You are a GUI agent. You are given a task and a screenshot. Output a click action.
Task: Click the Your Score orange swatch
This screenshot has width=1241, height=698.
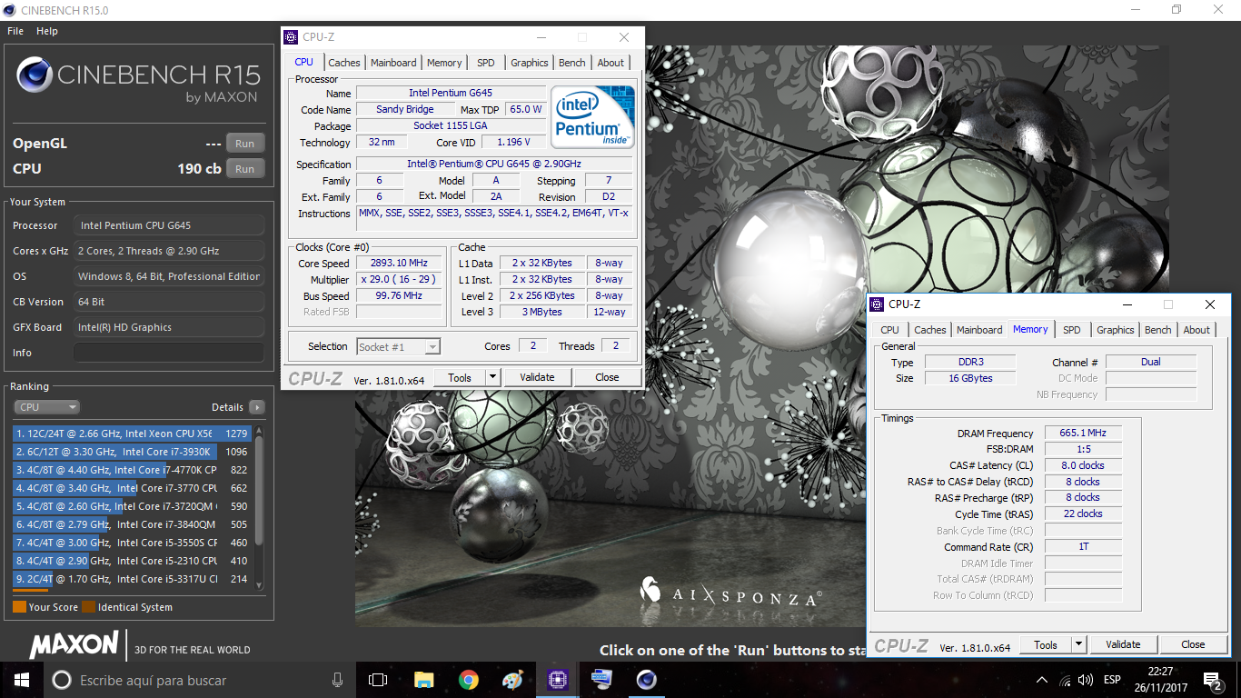coord(19,607)
